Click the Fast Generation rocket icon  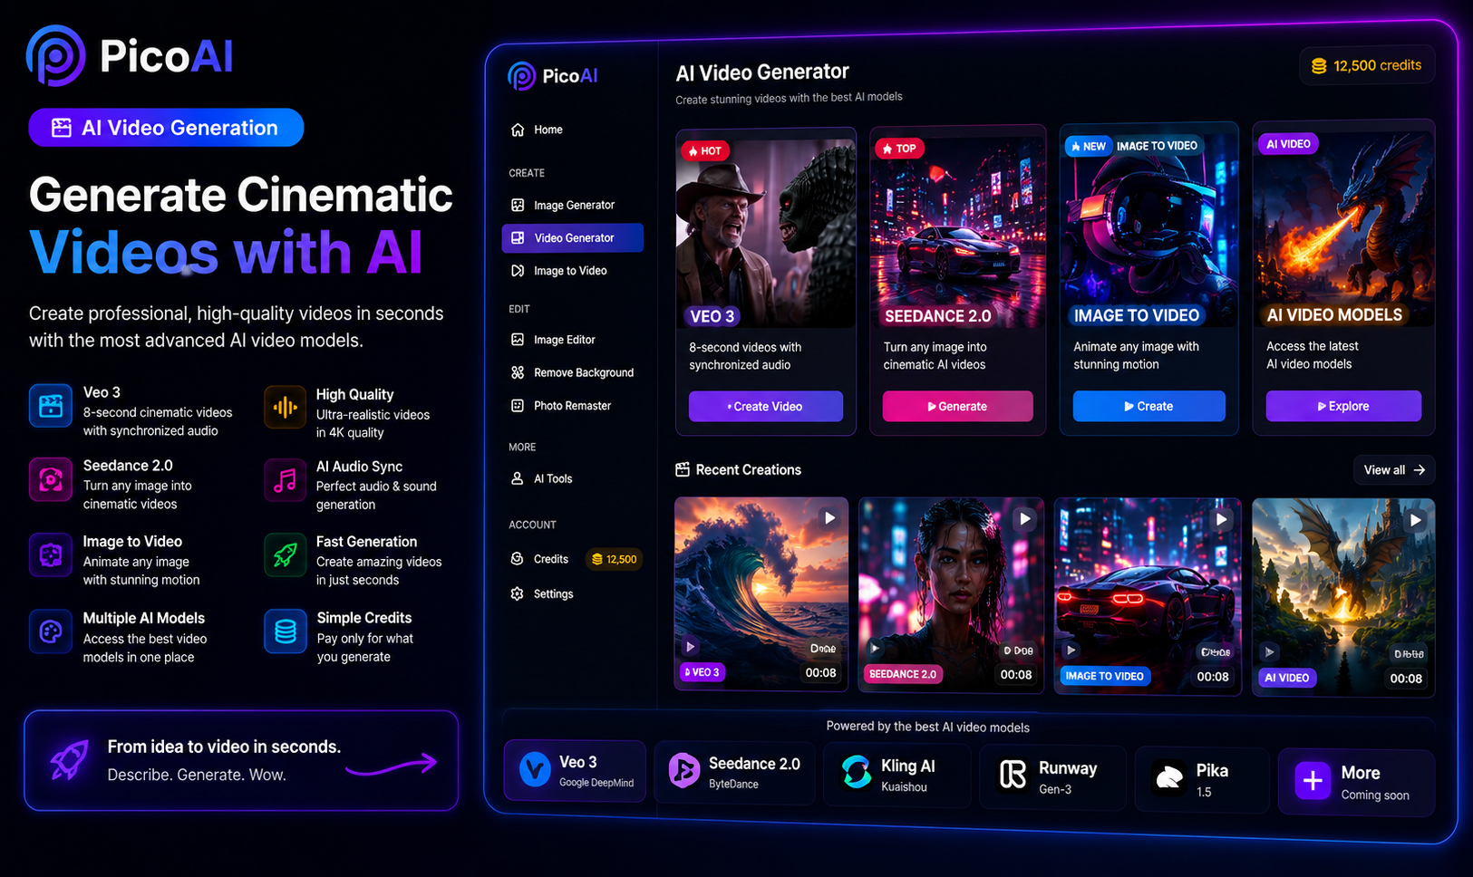[285, 555]
